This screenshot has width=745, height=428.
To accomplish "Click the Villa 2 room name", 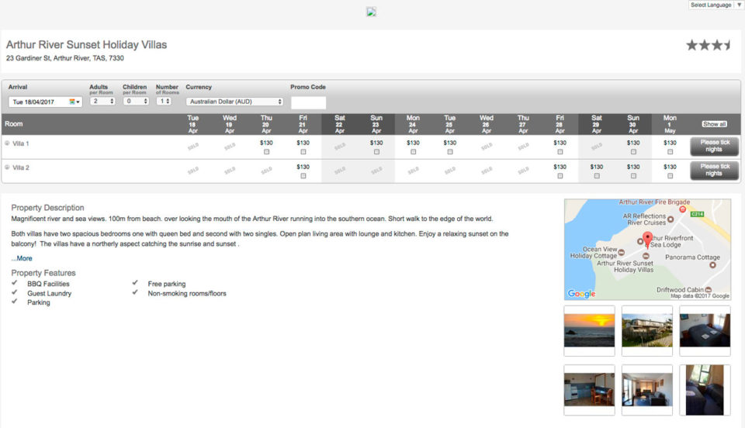I will click(x=21, y=167).
